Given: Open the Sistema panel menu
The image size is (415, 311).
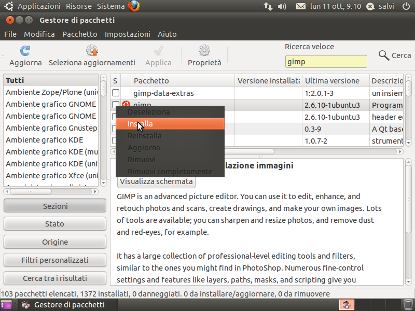Looking at the screenshot, I should click(x=110, y=6).
